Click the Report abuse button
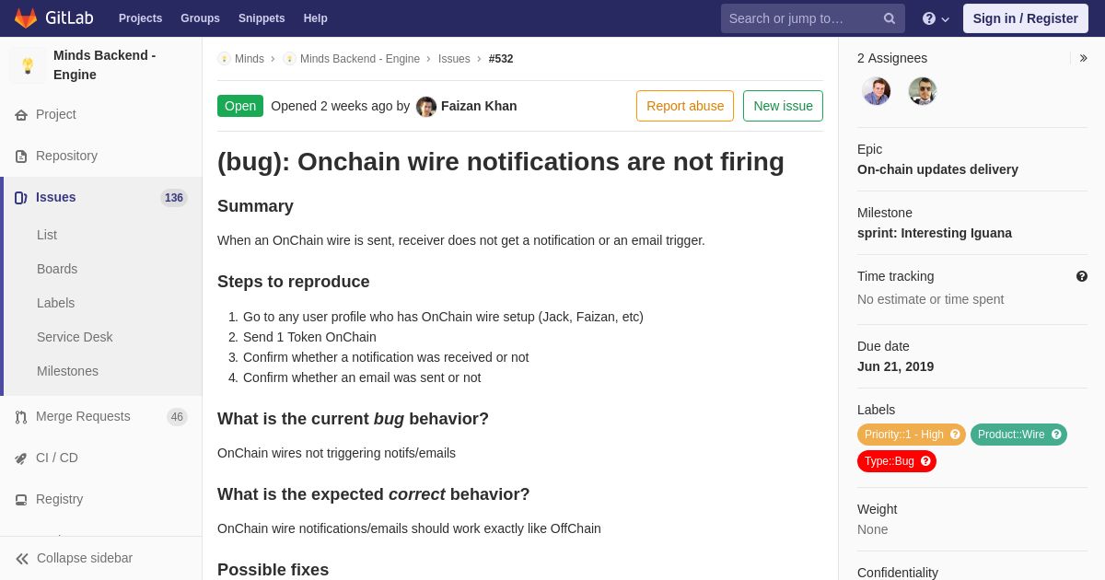The image size is (1105, 580). (684, 106)
